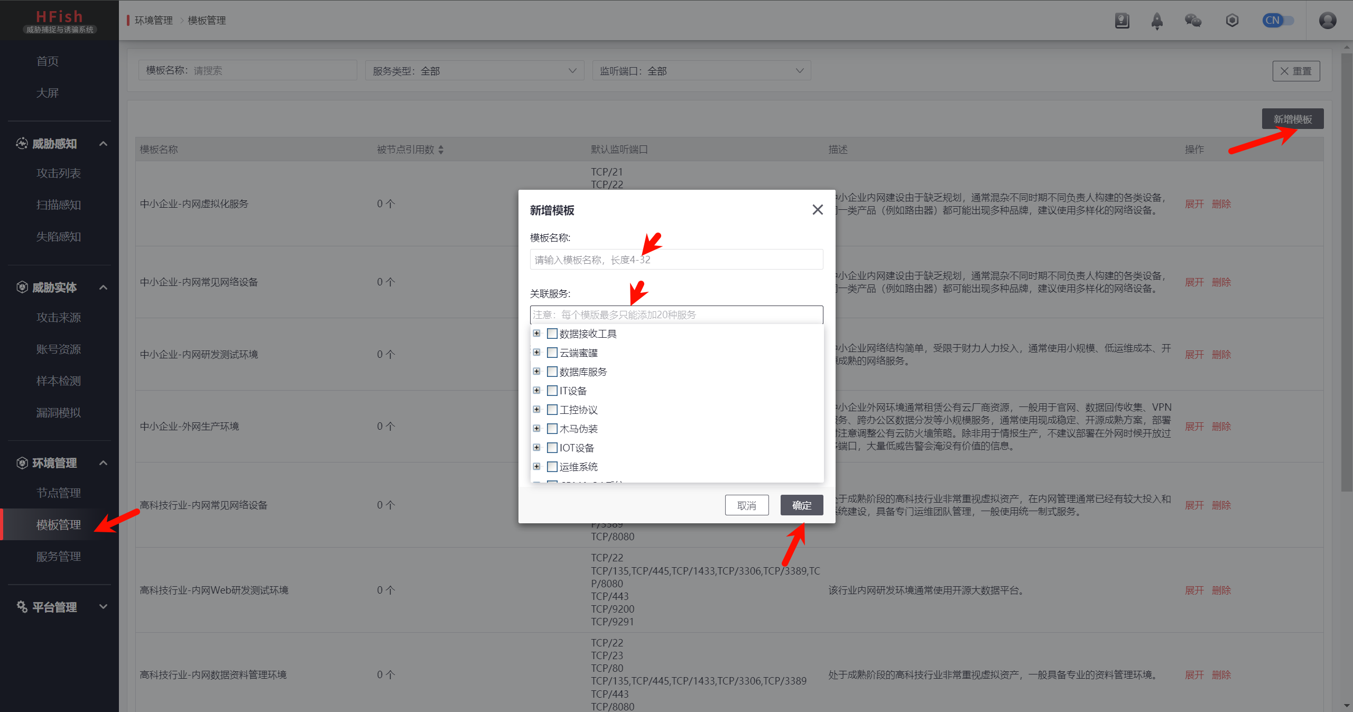Click the 环境管理 section icon
The width and height of the screenshot is (1353, 712).
coord(22,463)
